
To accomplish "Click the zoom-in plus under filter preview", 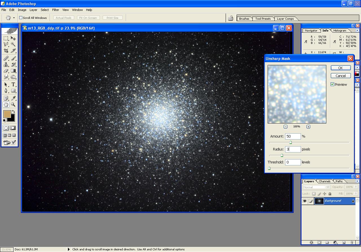I will coord(308,127).
